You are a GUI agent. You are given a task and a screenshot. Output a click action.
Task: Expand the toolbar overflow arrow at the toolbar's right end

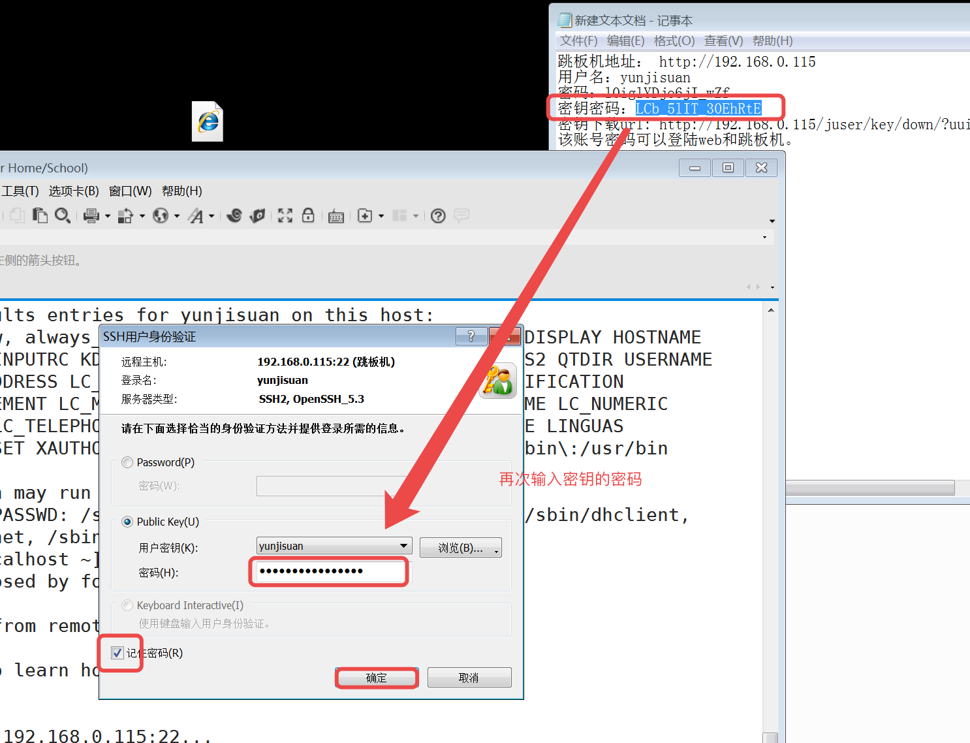coord(772,221)
